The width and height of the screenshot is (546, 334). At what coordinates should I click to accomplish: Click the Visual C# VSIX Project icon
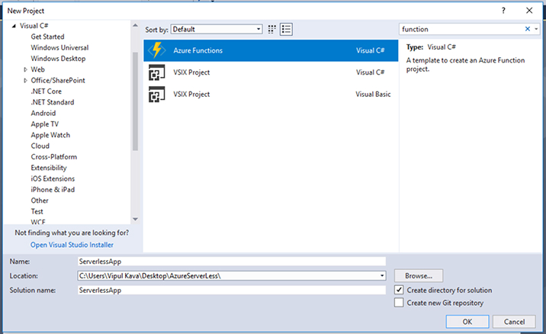point(158,72)
